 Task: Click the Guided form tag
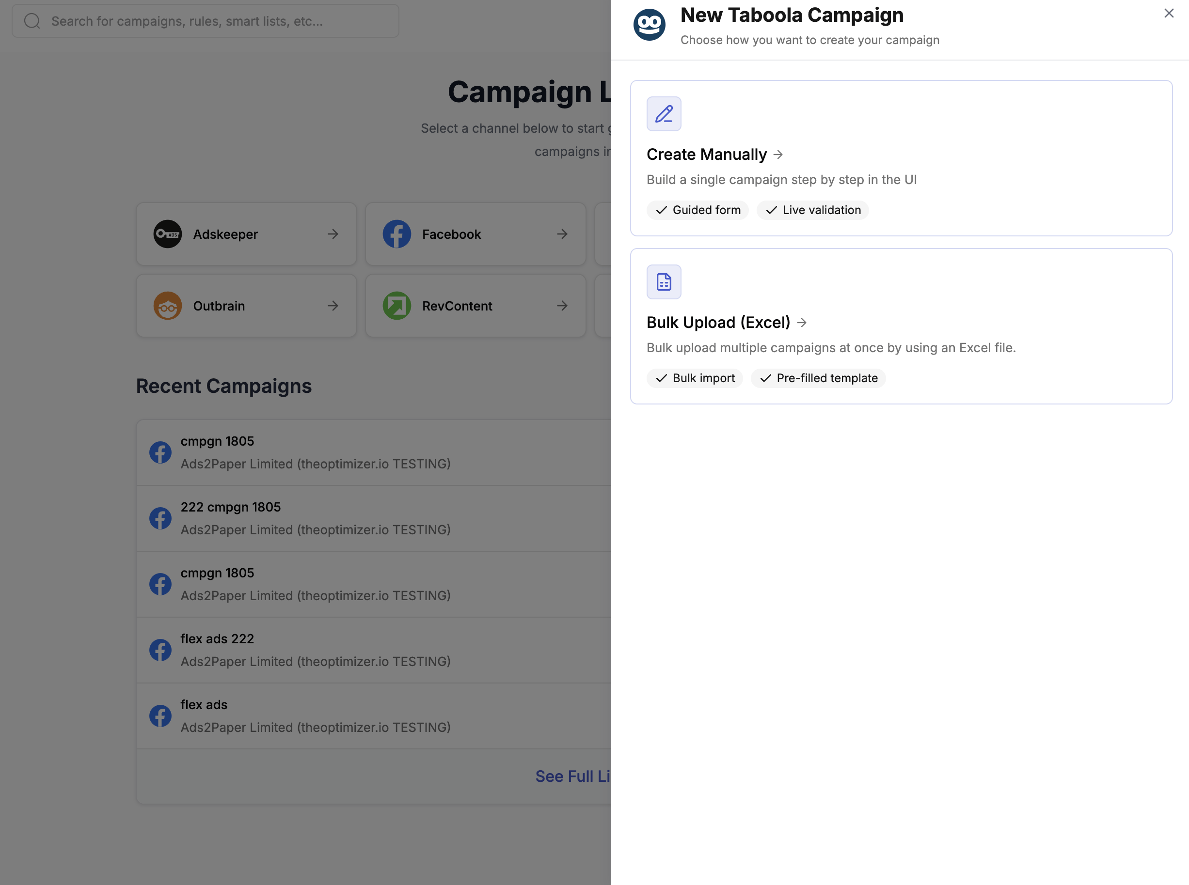(698, 210)
